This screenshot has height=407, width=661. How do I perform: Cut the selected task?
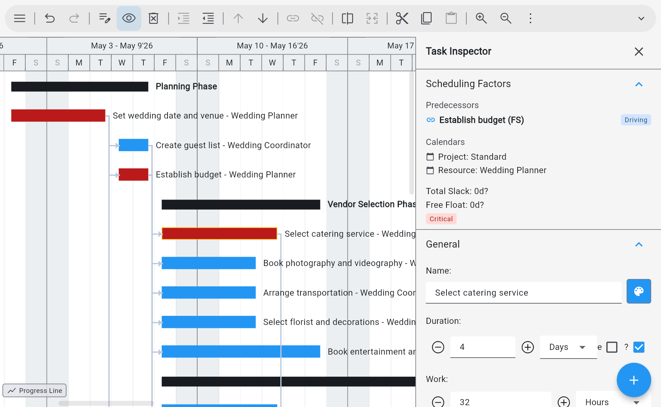coord(402,18)
